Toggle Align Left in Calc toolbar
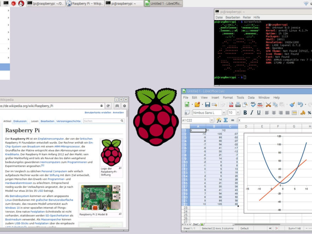This screenshot has width=312, height=234. [x=267, y=113]
